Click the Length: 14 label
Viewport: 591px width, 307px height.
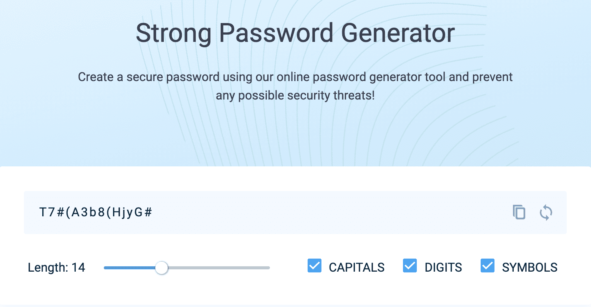[x=56, y=267]
